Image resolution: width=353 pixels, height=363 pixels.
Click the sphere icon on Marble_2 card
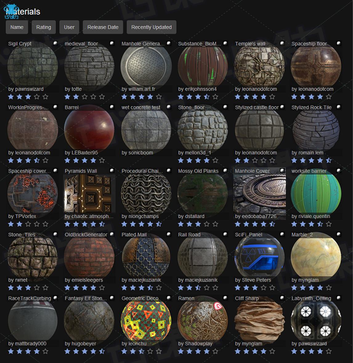tap(339, 234)
